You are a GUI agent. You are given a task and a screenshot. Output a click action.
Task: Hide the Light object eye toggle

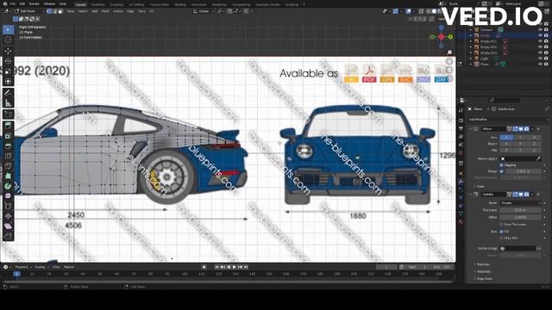pyautogui.click(x=540, y=59)
